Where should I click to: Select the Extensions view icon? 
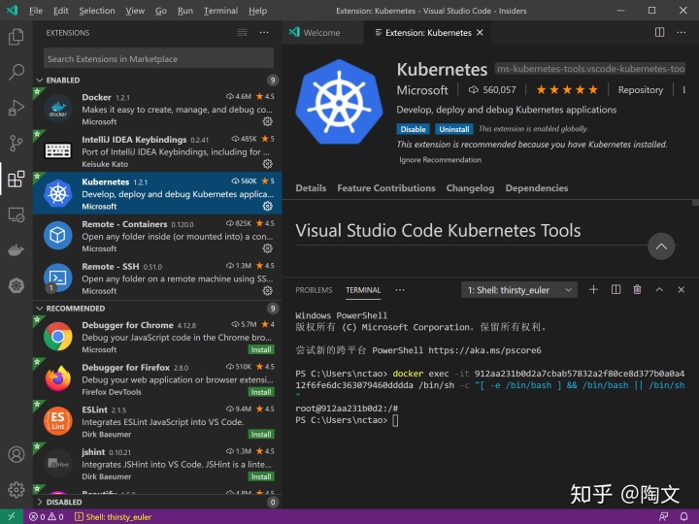(17, 179)
